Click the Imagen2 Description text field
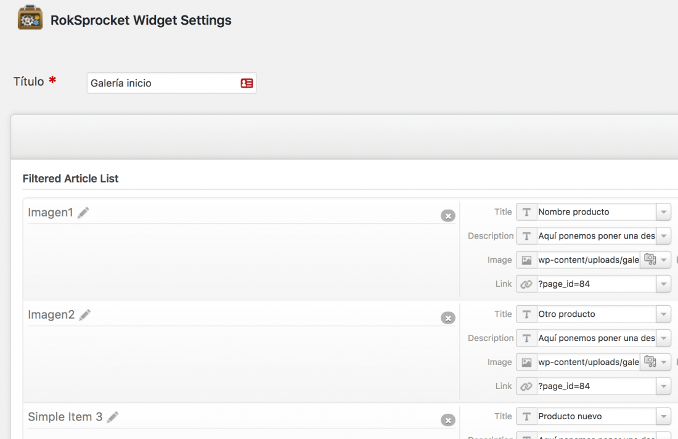The image size is (678, 439). click(x=596, y=338)
